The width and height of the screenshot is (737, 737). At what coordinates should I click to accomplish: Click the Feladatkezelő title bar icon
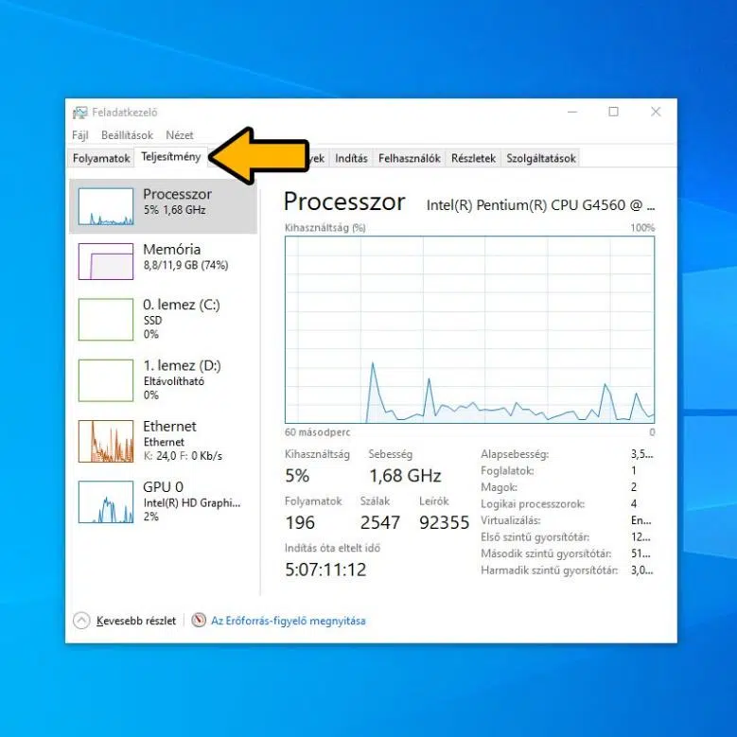[x=79, y=113]
